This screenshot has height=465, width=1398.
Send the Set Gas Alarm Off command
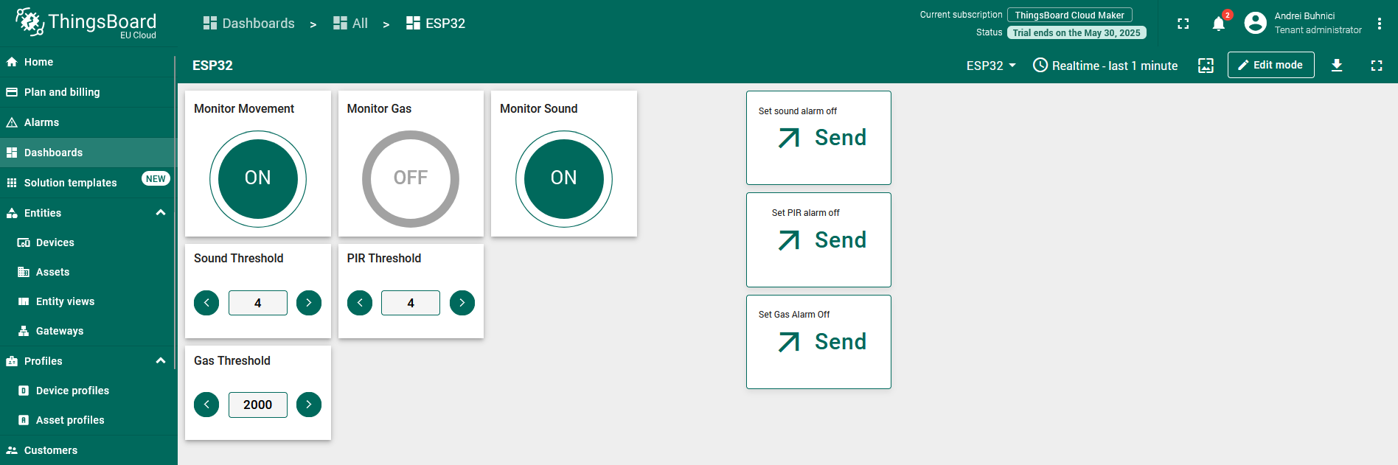pyautogui.click(x=818, y=342)
